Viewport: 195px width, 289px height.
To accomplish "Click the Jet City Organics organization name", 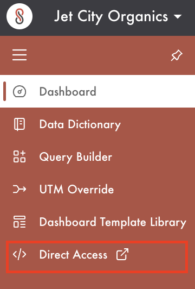I will (x=111, y=17).
